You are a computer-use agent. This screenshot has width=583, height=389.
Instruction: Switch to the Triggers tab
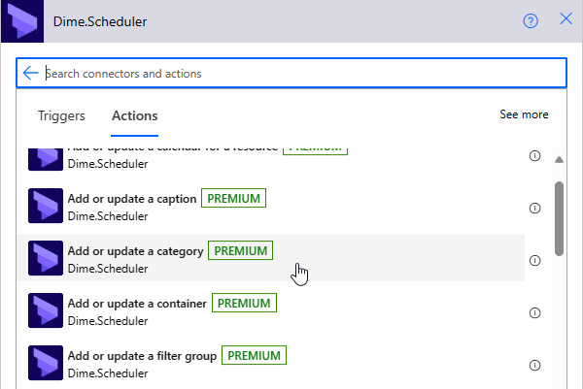pos(61,115)
